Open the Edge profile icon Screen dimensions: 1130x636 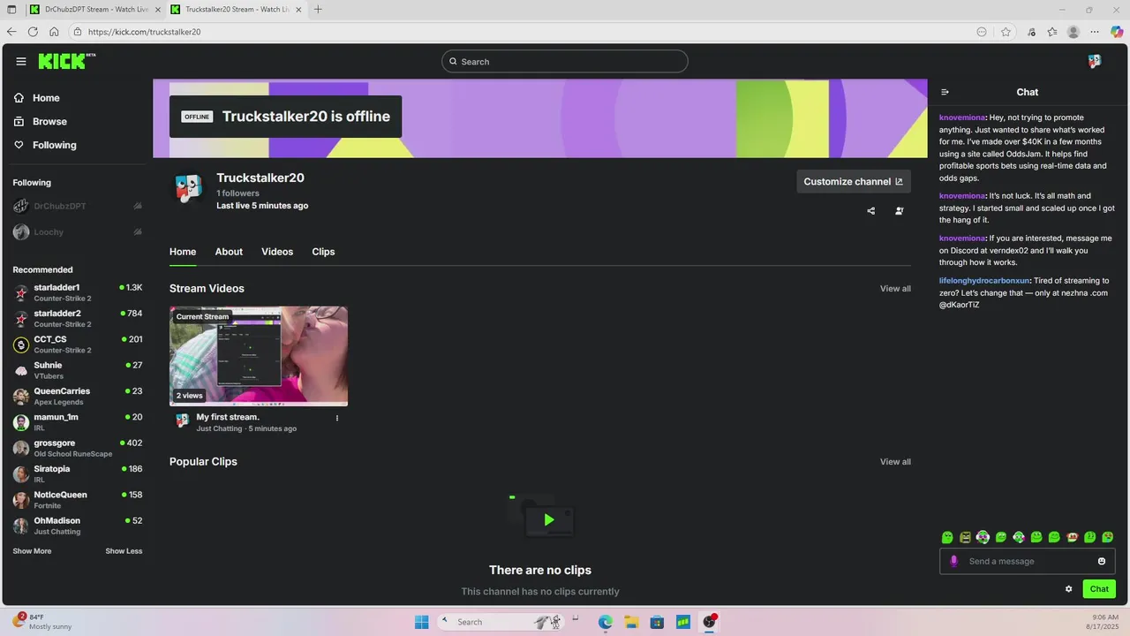(x=1073, y=32)
